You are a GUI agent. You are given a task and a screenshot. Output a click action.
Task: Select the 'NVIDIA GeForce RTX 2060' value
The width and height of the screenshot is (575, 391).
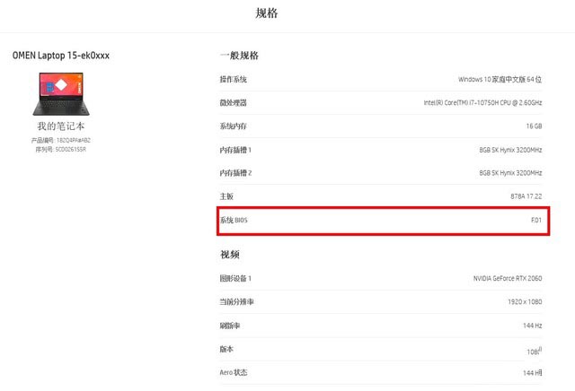tap(508, 279)
